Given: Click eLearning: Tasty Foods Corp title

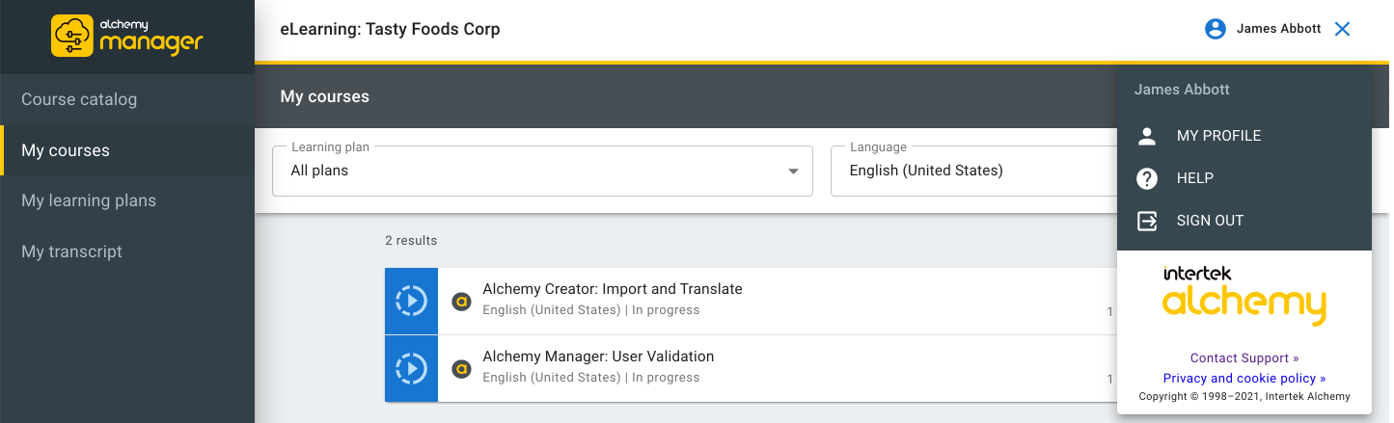Looking at the screenshot, I should (x=391, y=29).
